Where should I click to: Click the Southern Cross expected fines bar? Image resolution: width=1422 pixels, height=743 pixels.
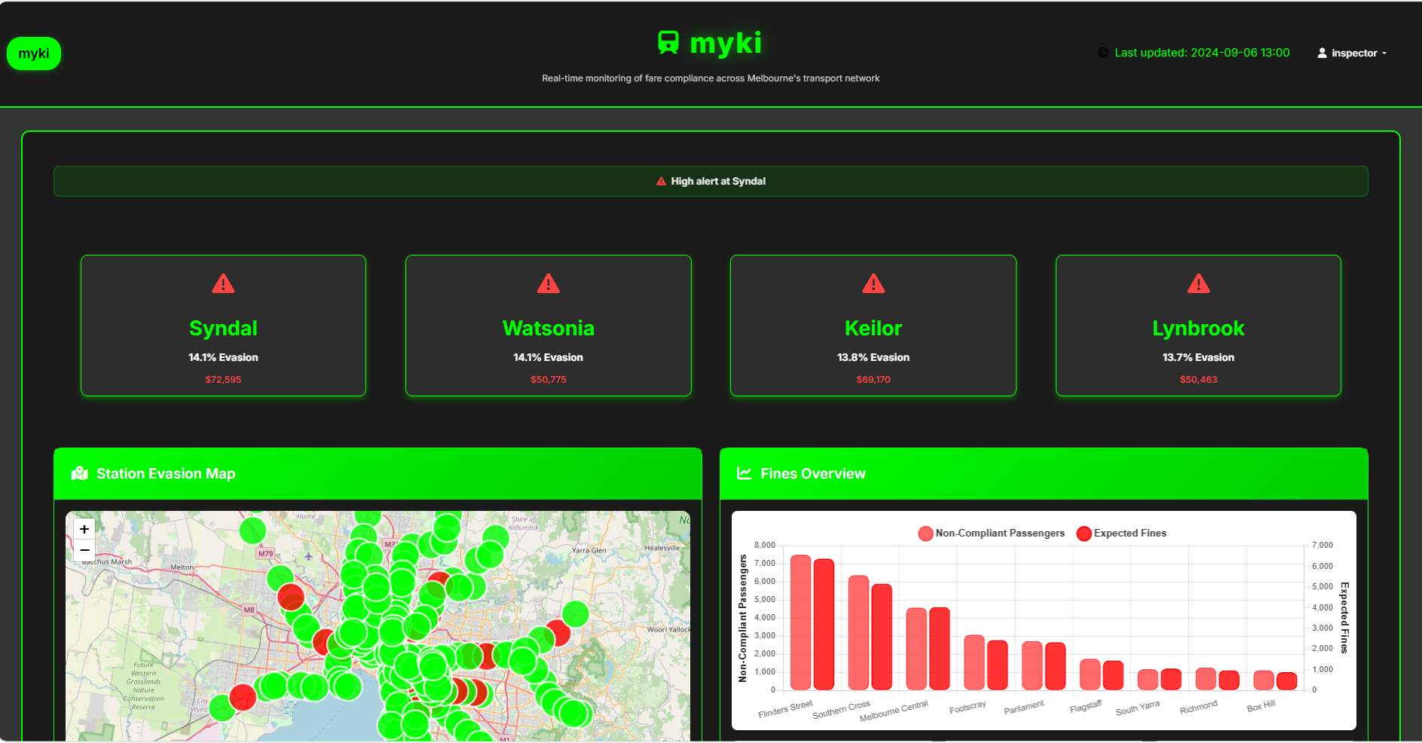click(882, 637)
